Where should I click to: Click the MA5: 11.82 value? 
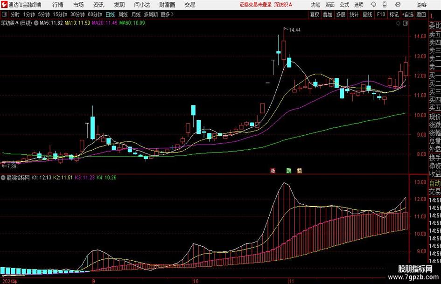click(51, 23)
